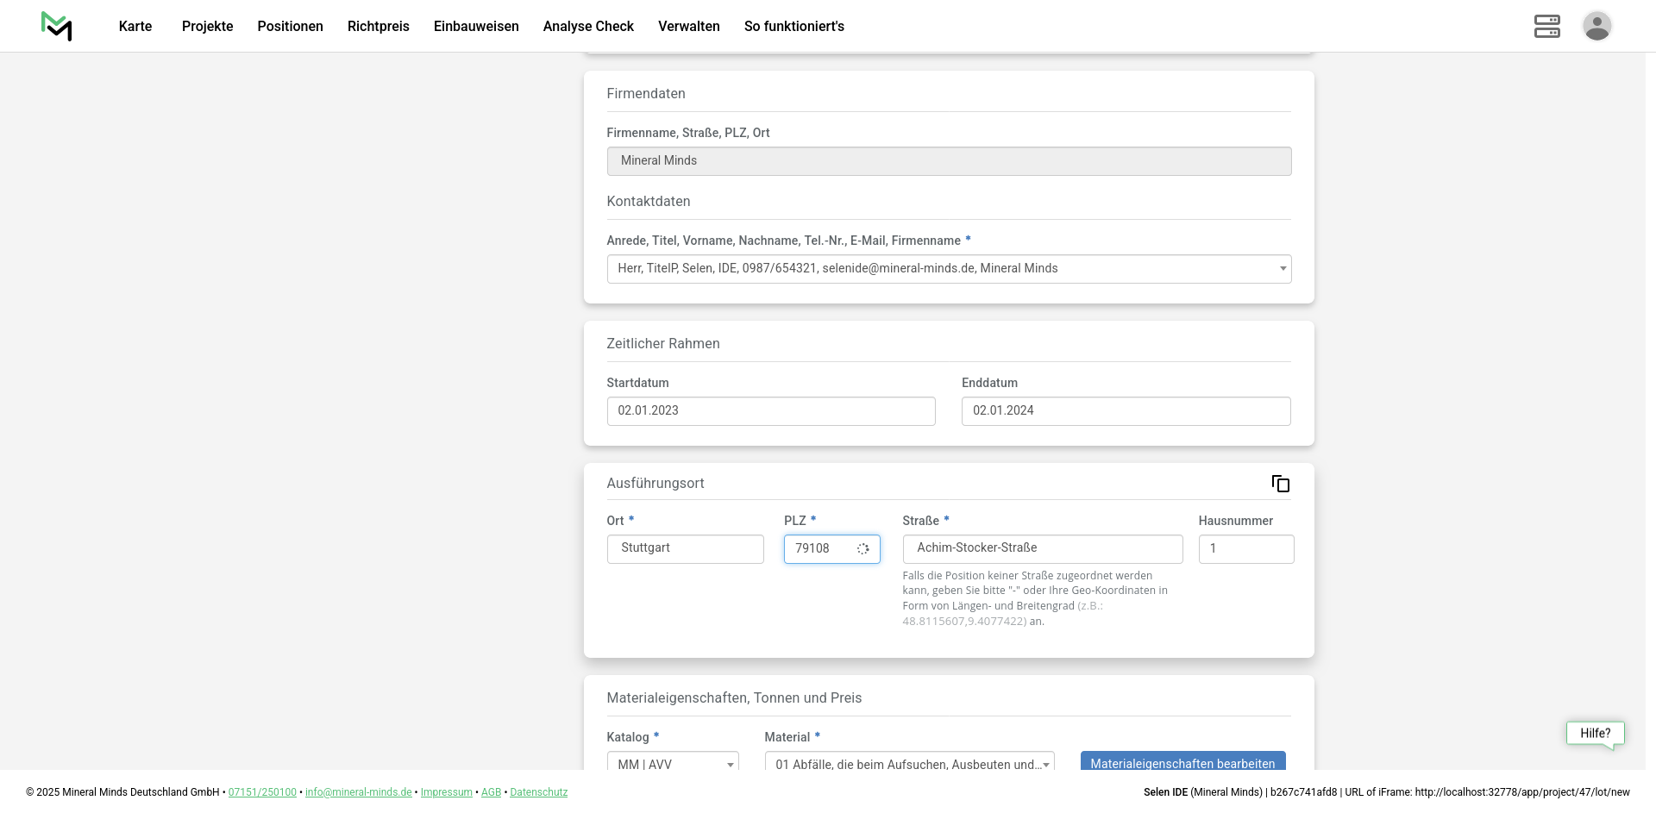Open the Datenschutz footer link
This screenshot has width=1656, height=813.
pos(538,792)
